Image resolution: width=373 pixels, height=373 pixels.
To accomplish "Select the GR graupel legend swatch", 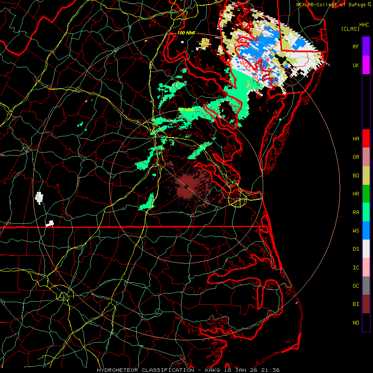I will (366, 157).
